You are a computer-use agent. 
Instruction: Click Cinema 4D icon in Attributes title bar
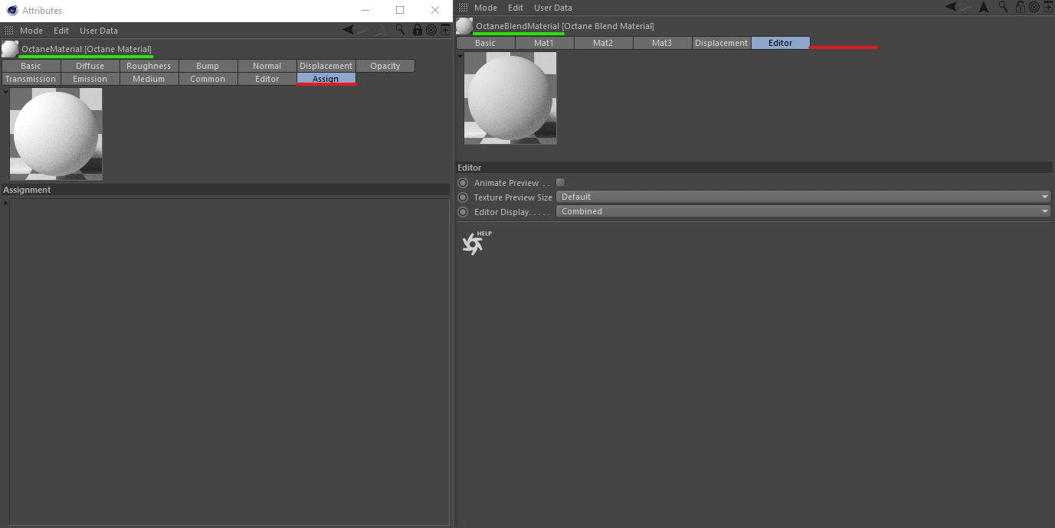[12, 11]
